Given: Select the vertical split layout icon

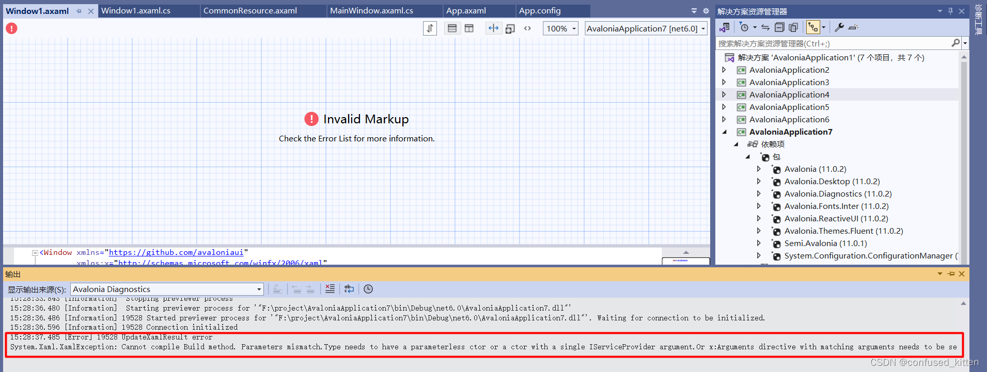Looking at the screenshot, I should point(469,28).
